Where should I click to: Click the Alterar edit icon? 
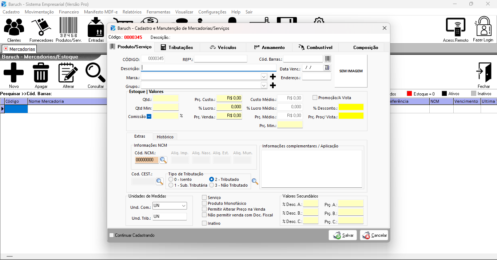coord(68,75)
